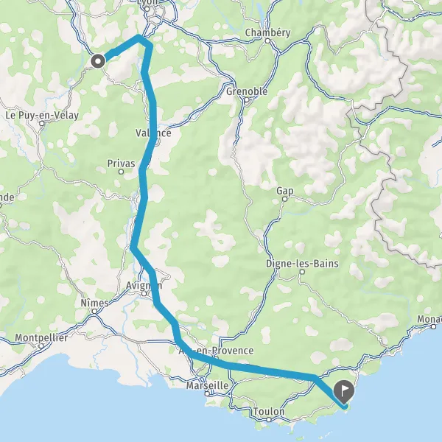Click the Monaco label at right edge
This screenshot has width=442, height=442.
pyautogui.click(x=429, y=319)
